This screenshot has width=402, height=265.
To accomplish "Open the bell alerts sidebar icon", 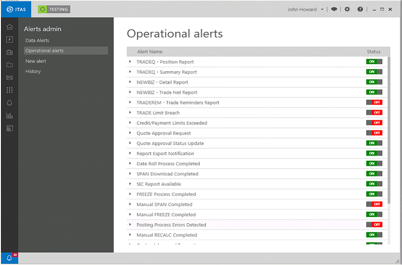I will tap(10, 103).
